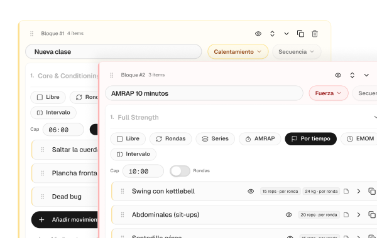Duplicate the Abdominales (sit-ups) row
Screen dimensions: 377x238
point(372,215)
